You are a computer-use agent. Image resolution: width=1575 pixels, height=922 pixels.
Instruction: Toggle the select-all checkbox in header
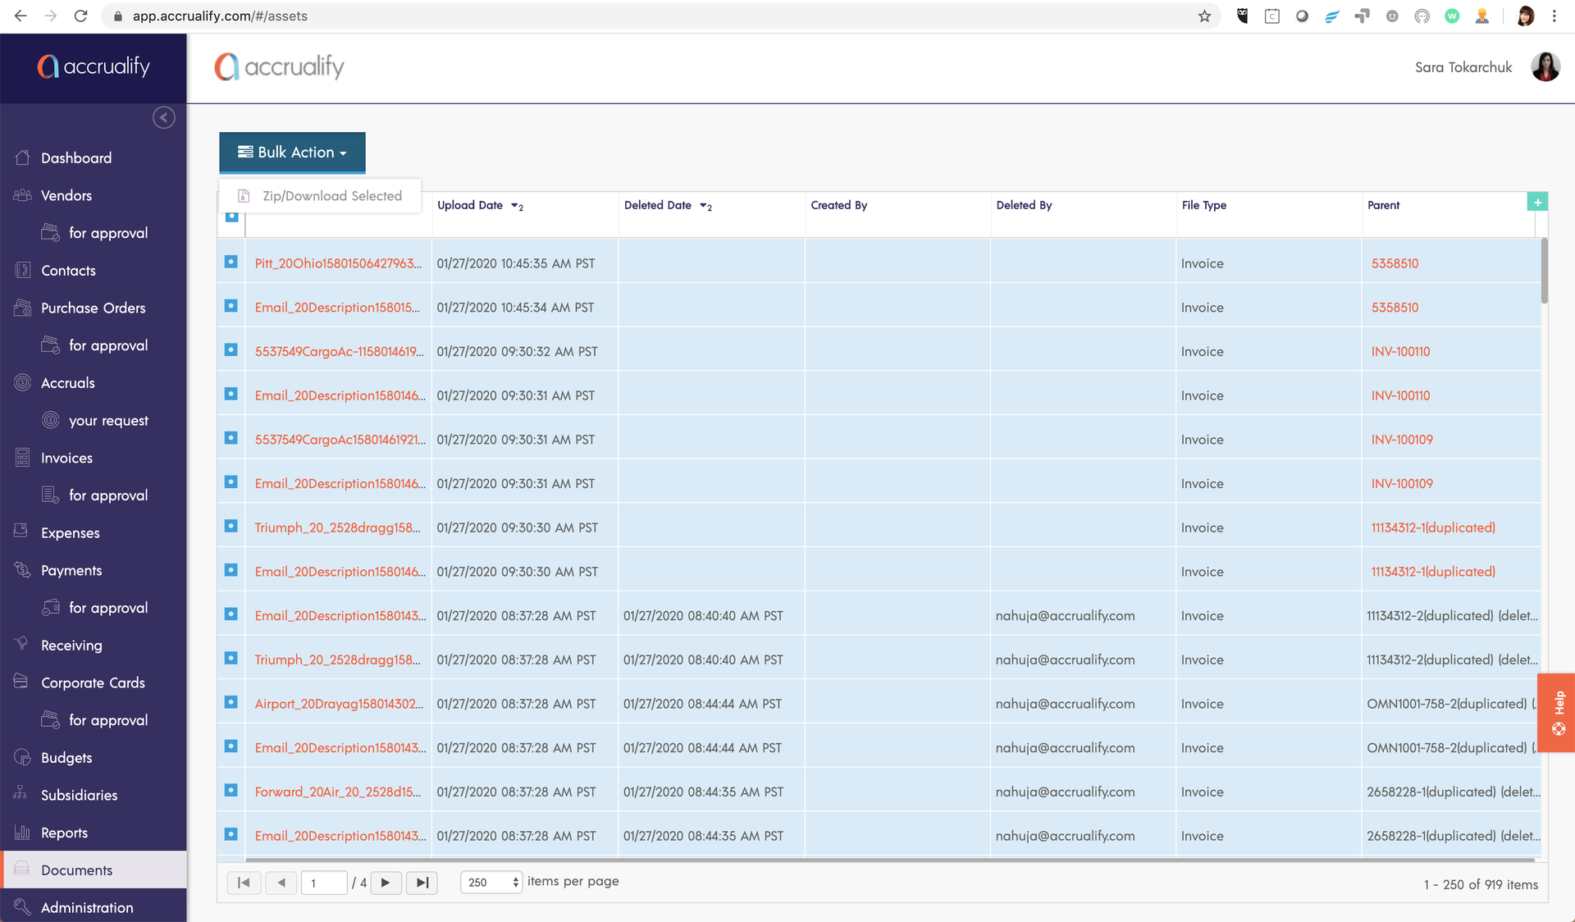(231, 217)
